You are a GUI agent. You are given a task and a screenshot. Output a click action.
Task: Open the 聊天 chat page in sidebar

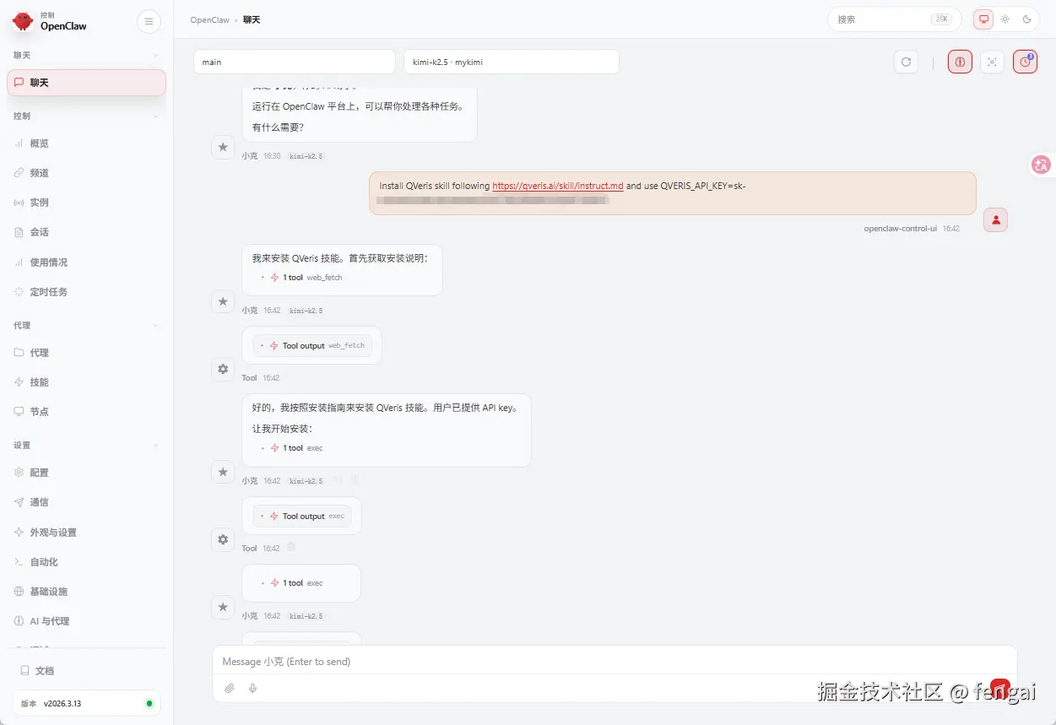pyautogui.click(x=86, y=83)
